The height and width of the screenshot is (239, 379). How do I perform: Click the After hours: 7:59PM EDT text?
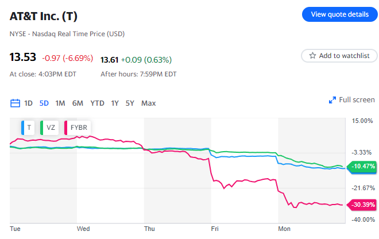(138, 74)
